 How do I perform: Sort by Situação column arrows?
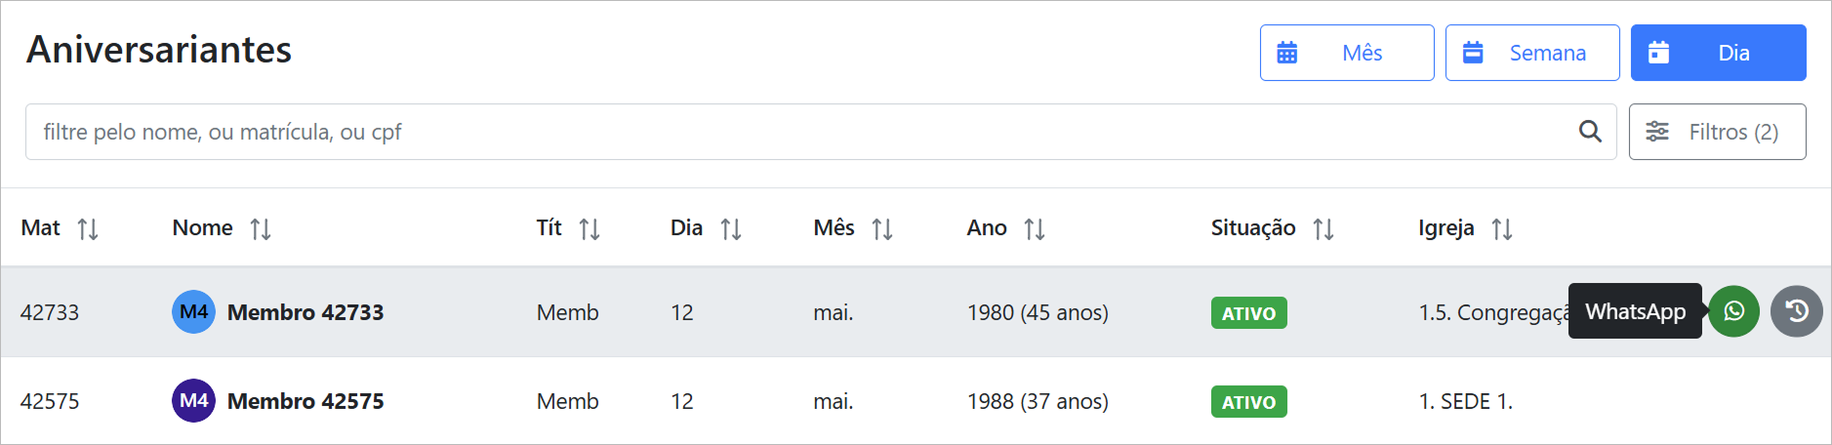tap(1323, 229)
